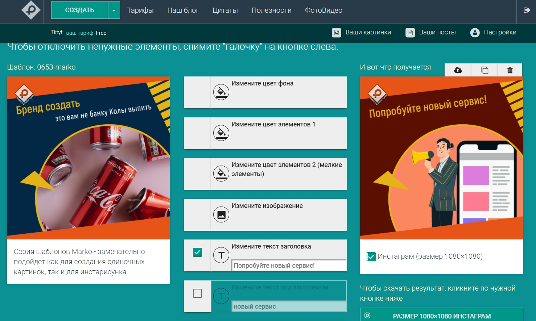Uncheck the header text checkbox
The height and width of the screenshot is (321, 536).
click(x=197, y=252)
